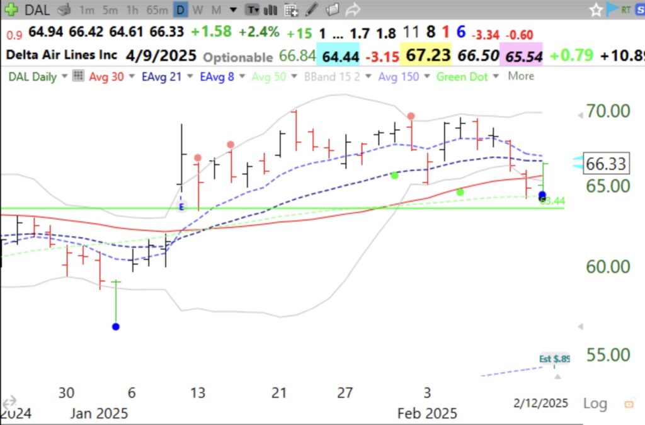Click the print chart icon beside DAL

click(x=63, y=9)
